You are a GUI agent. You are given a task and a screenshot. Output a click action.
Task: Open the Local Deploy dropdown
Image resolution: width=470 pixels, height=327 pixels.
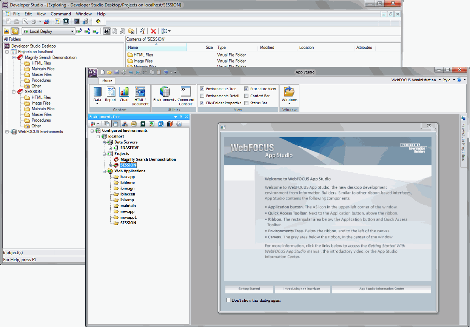coord(72,31)
